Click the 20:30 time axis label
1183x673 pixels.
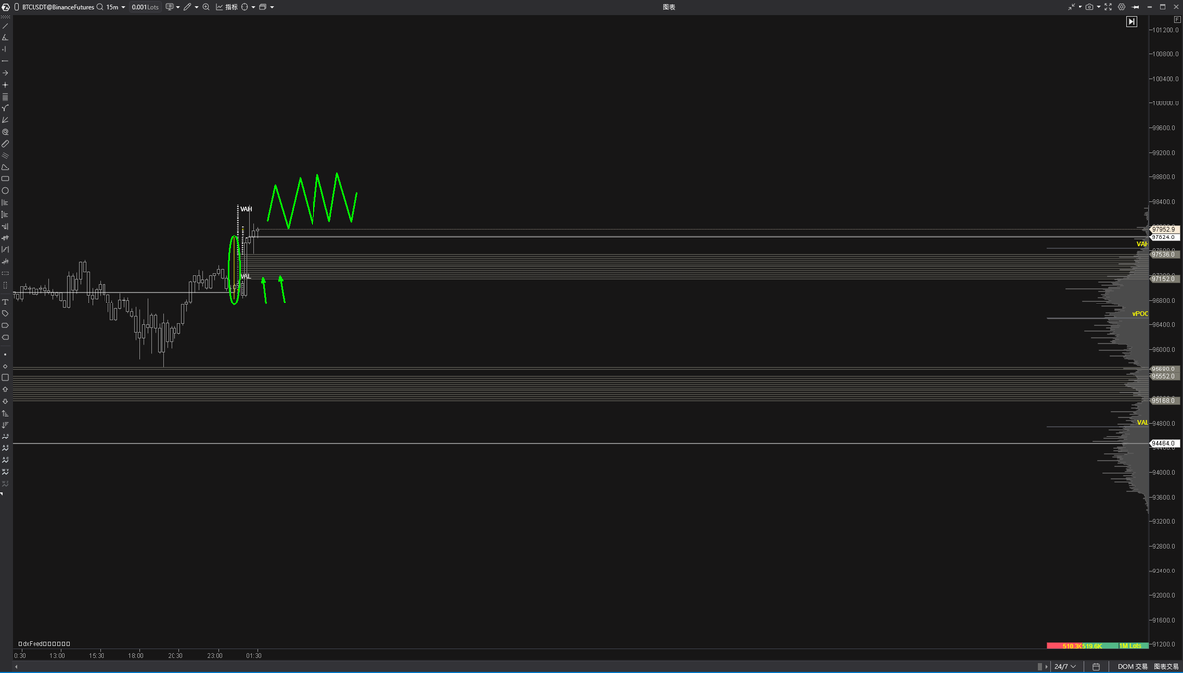(x=175, y=655)
